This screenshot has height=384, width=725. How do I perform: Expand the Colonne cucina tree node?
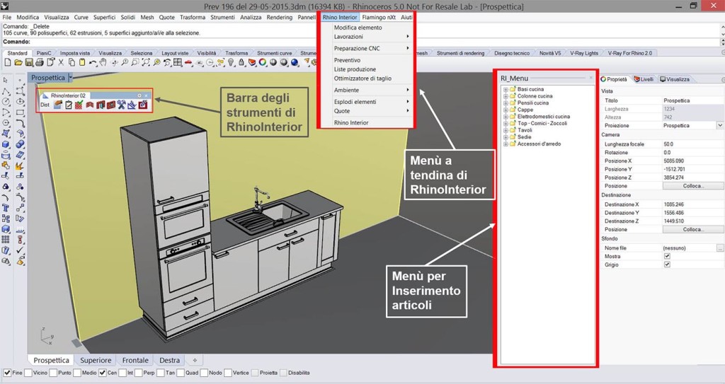(x=506, y=96)
